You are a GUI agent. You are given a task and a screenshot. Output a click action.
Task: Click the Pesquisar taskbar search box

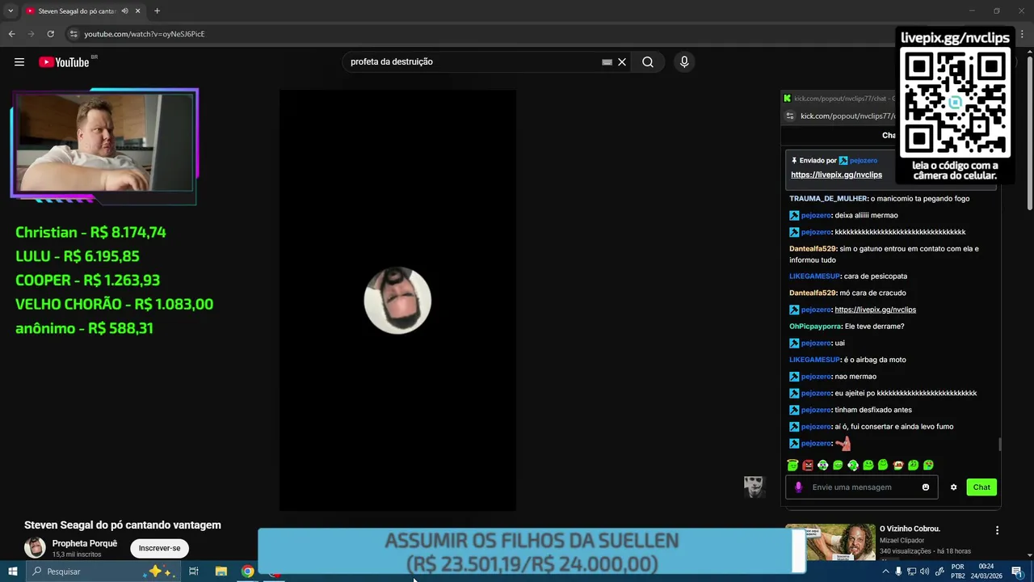click(x=102, y=571)
